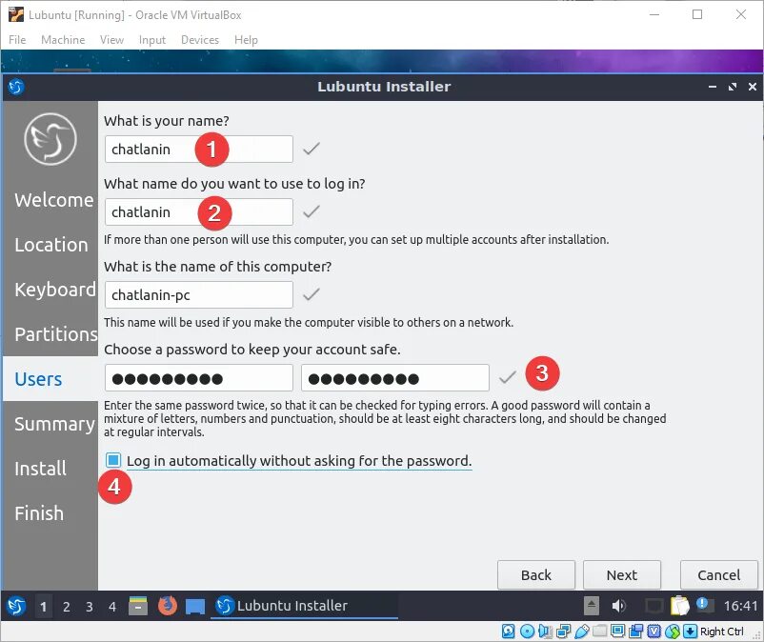Click the 'Log in automatically' checkbox label

click(x=299, y=461)
